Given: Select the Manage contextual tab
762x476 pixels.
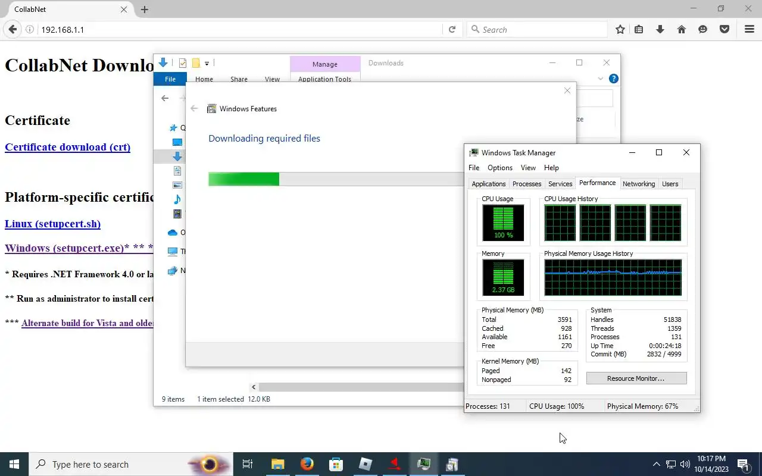Looking at the screenshot, I should pos(325,64).
